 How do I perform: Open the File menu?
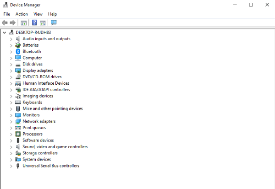tap(7, 14)
